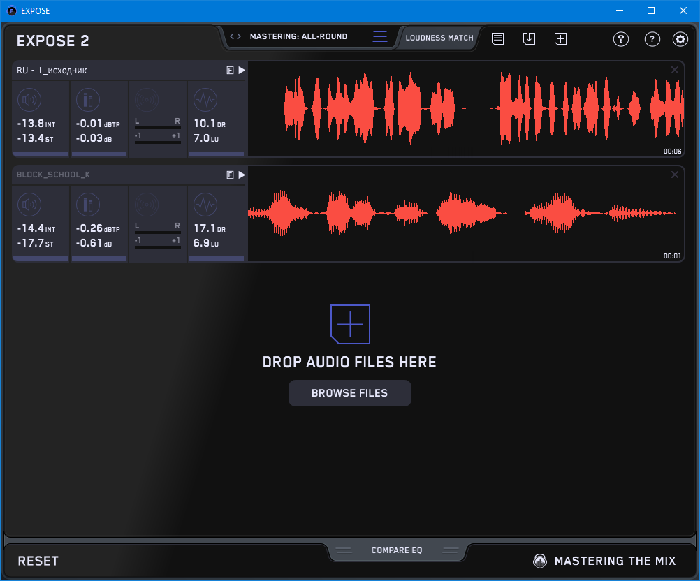Click the BLOCK_SCHOOL_K waveform
The image size is (700, 581).
(x=466, y=214)
